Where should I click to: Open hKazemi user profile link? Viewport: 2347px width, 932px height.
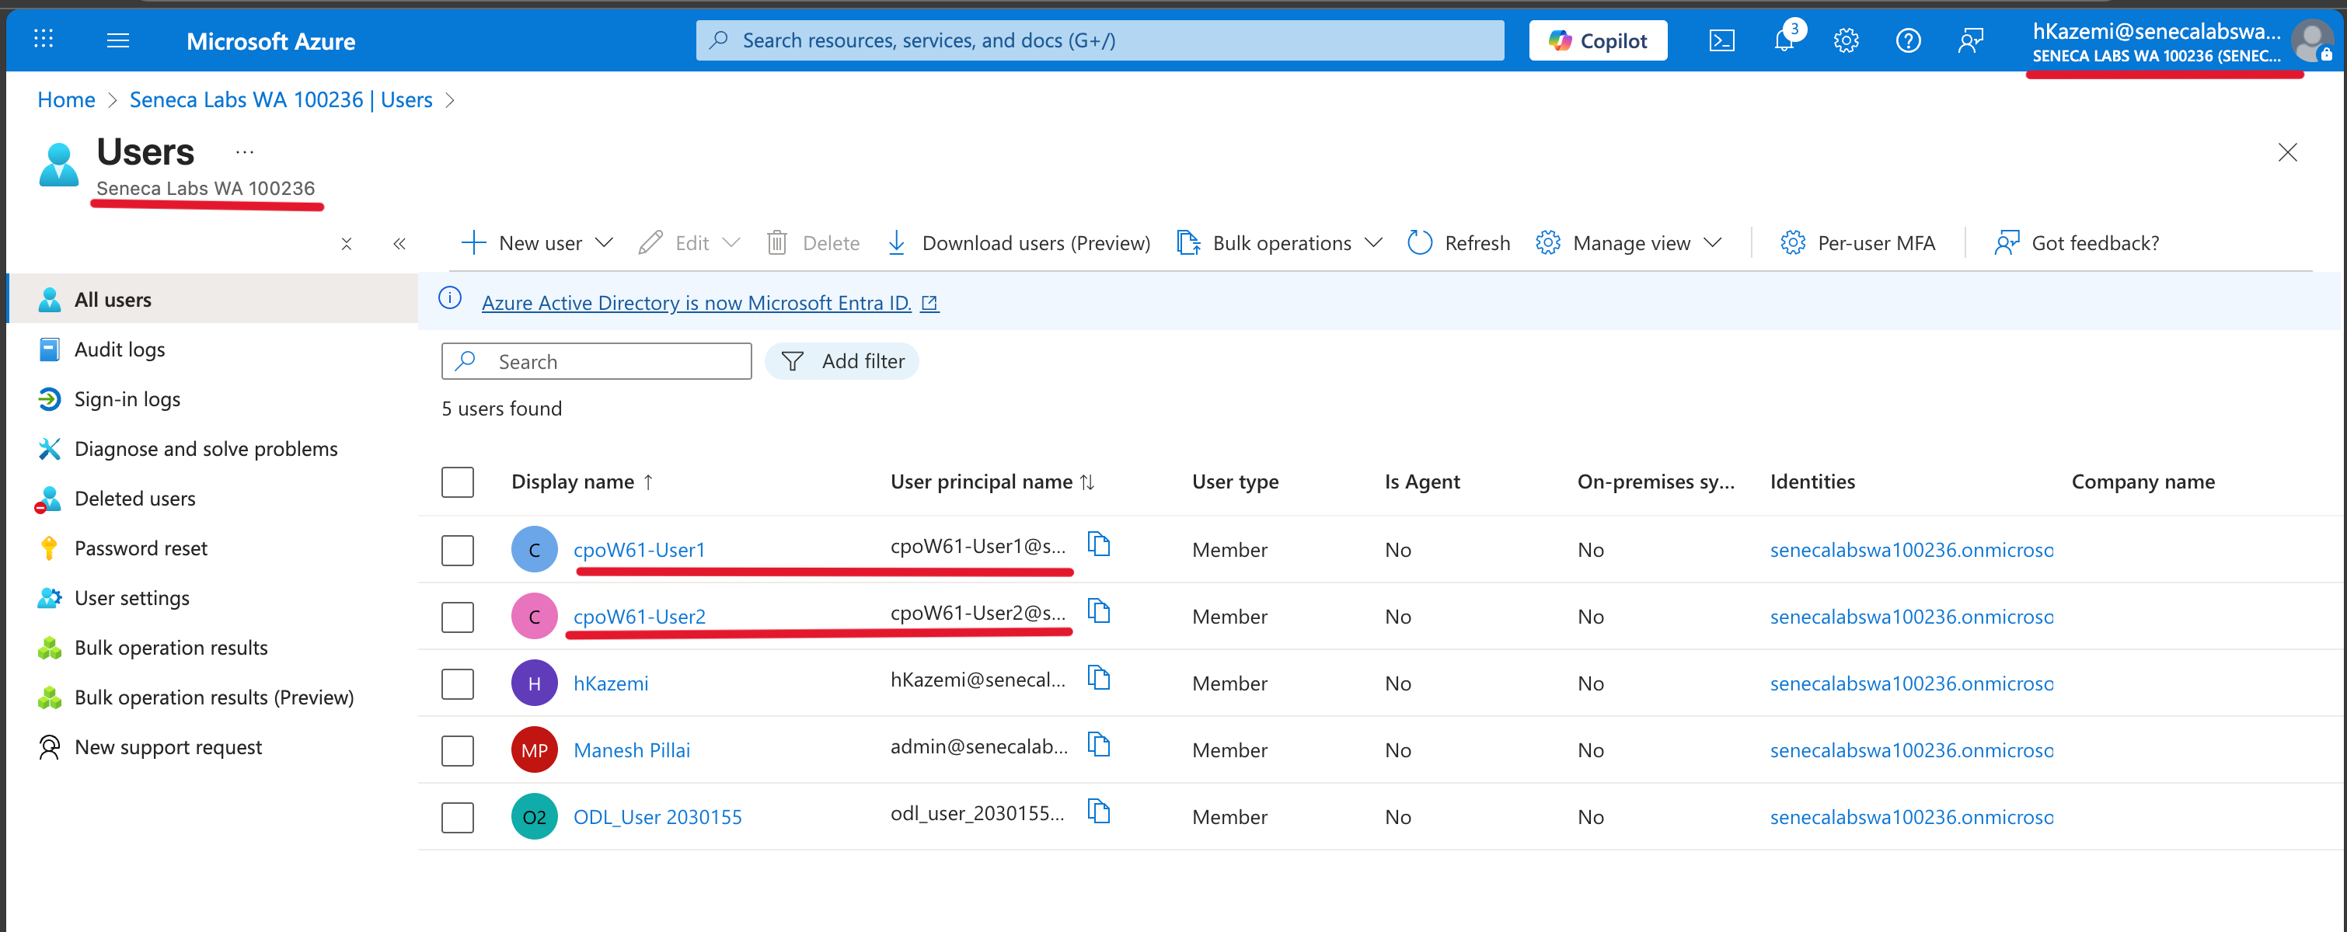coord(610,683)
